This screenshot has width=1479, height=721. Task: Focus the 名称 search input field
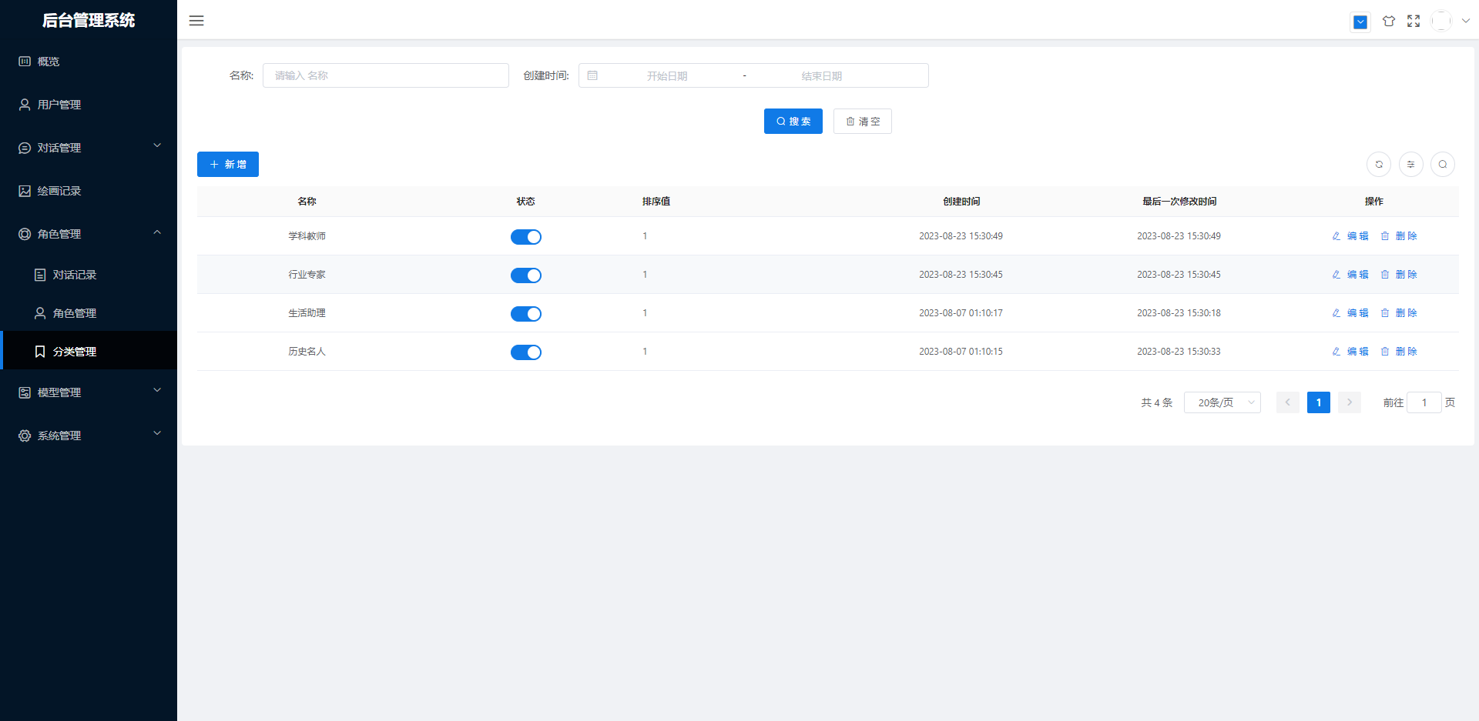click(385, 75)
